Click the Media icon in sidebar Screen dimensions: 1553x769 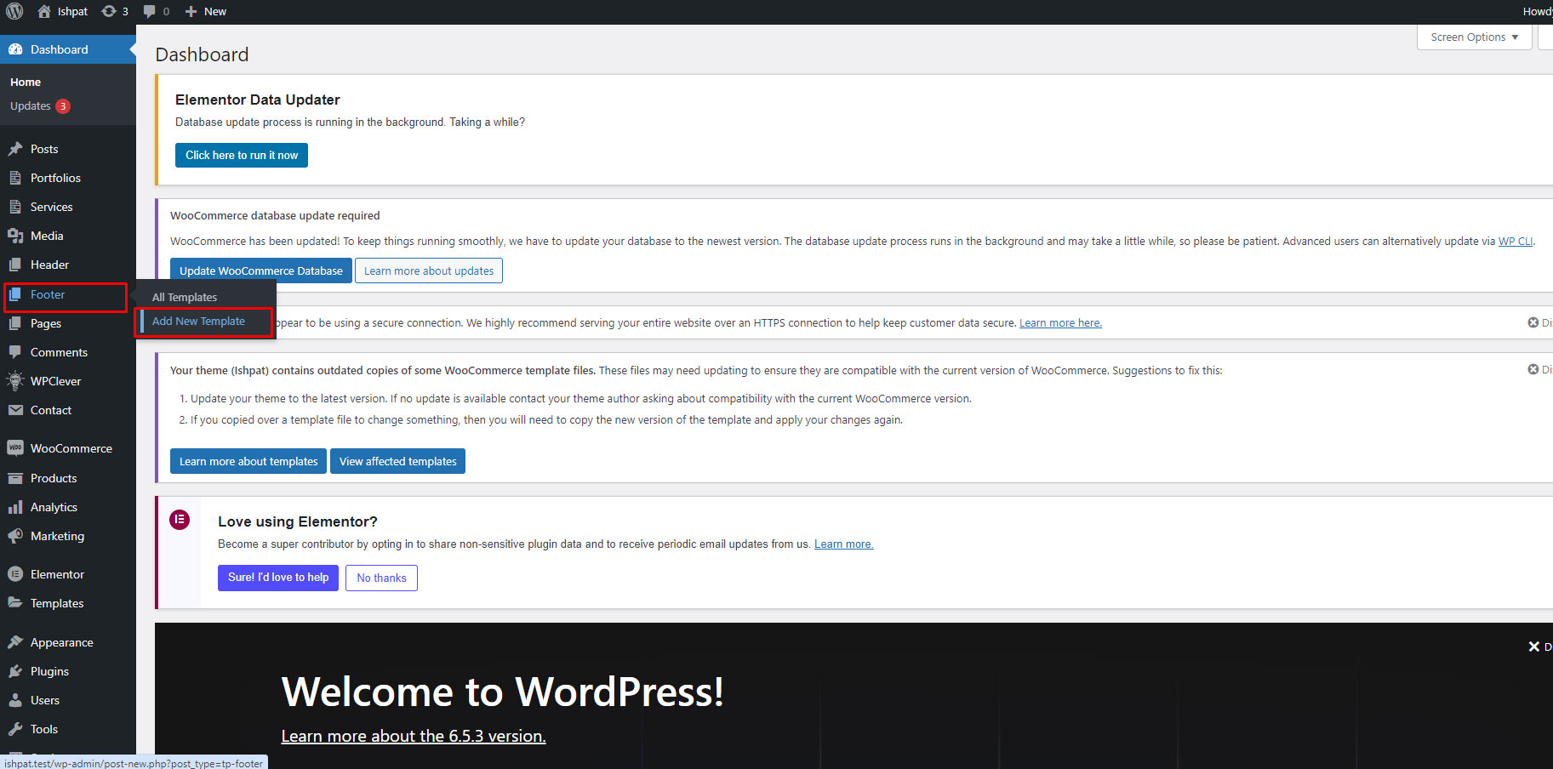point(15,236)
